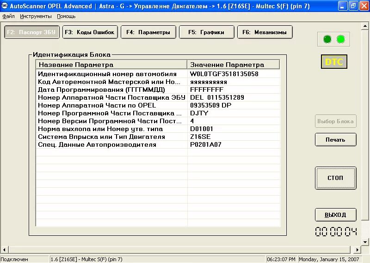Viewport: 370px width, 263px height.
Task: Close the AutoScanner window
Action: click(364, 6)
